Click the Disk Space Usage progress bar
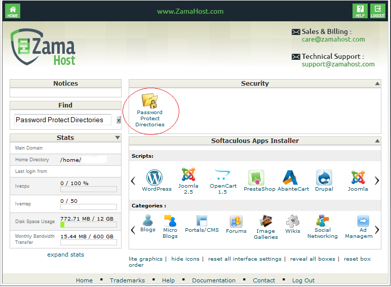Viewport: 391px width, 287px height. 89,225
